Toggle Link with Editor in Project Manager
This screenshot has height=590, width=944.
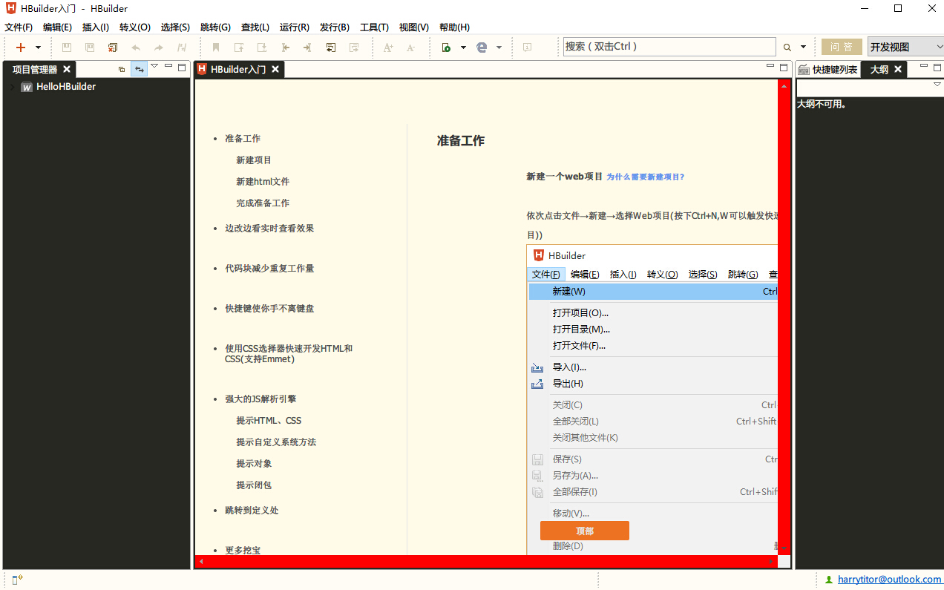(x=139, y=69)
